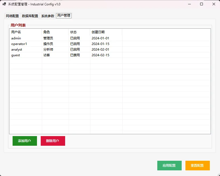Open the 数据库配置 tab
The height and width of the screenshot is (176, 220).
pyautogui.click(x=30, y=16)
